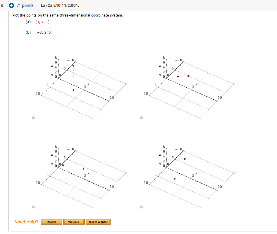Select the top-left answer choice radio button

coord(33,118)
